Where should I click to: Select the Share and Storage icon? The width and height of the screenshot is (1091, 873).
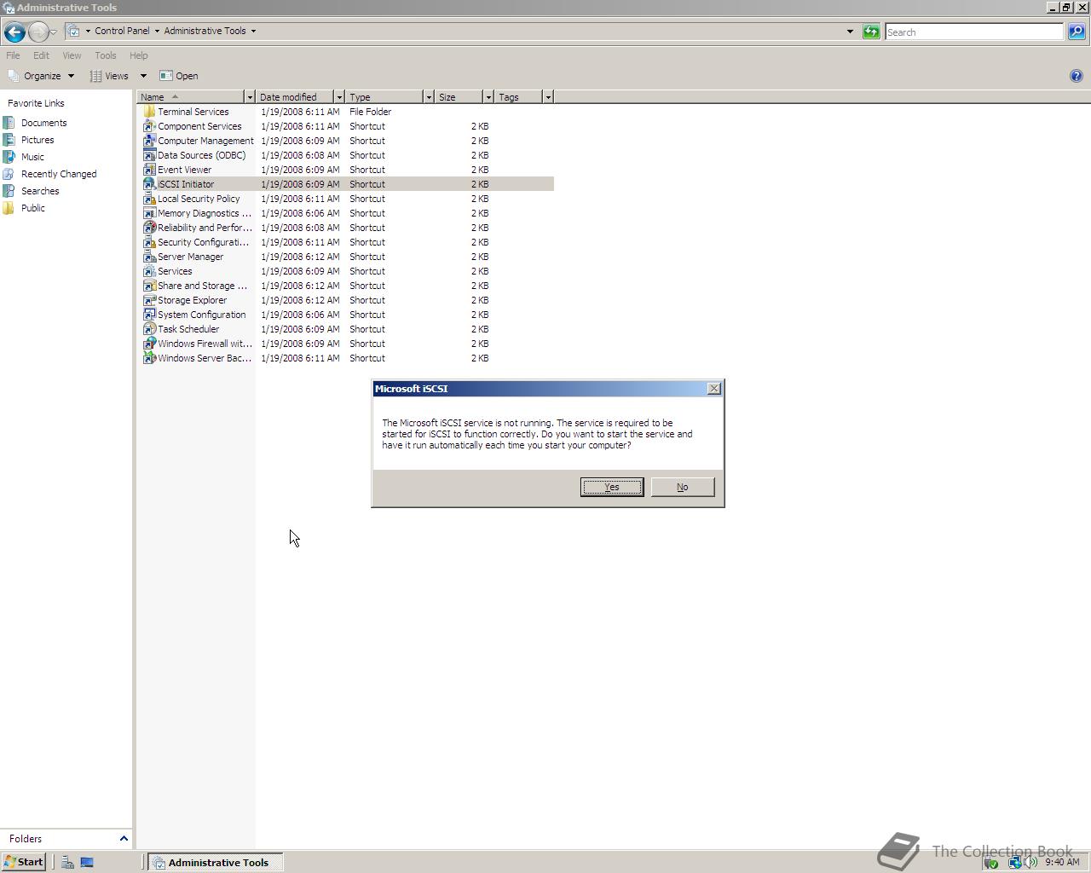(149, 286)
